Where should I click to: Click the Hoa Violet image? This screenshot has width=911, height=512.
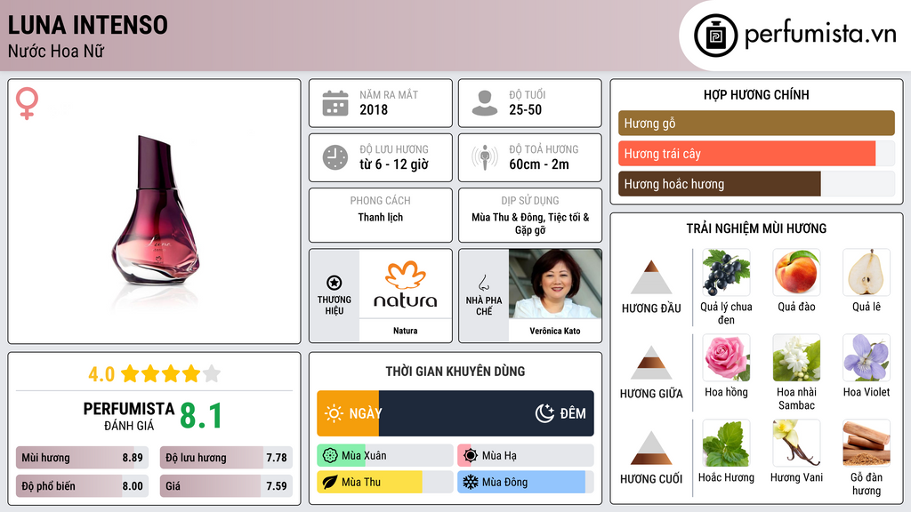(867, 357)
